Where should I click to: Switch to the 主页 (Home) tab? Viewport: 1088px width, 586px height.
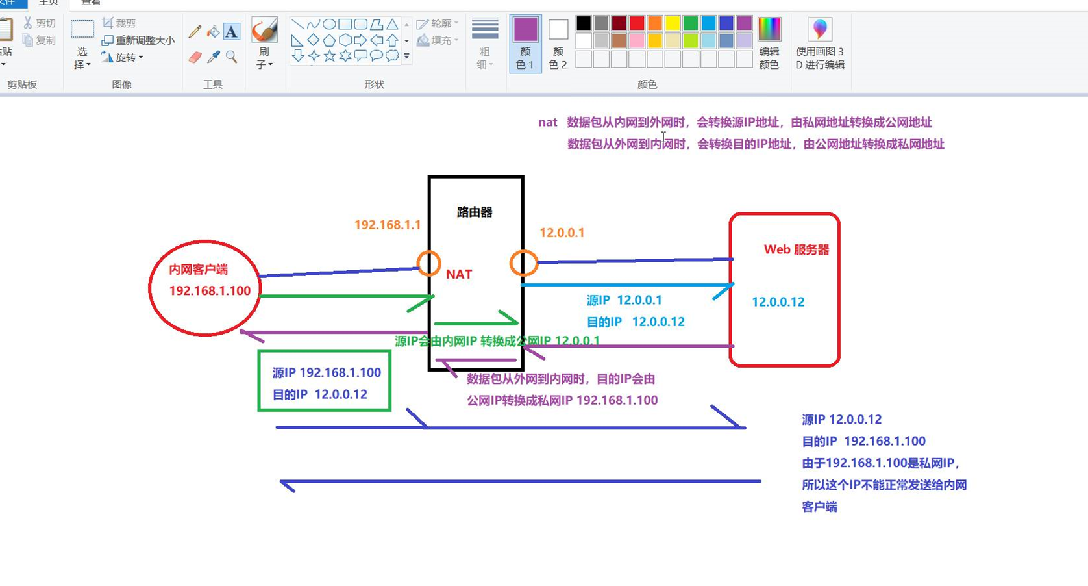[48, 3]
